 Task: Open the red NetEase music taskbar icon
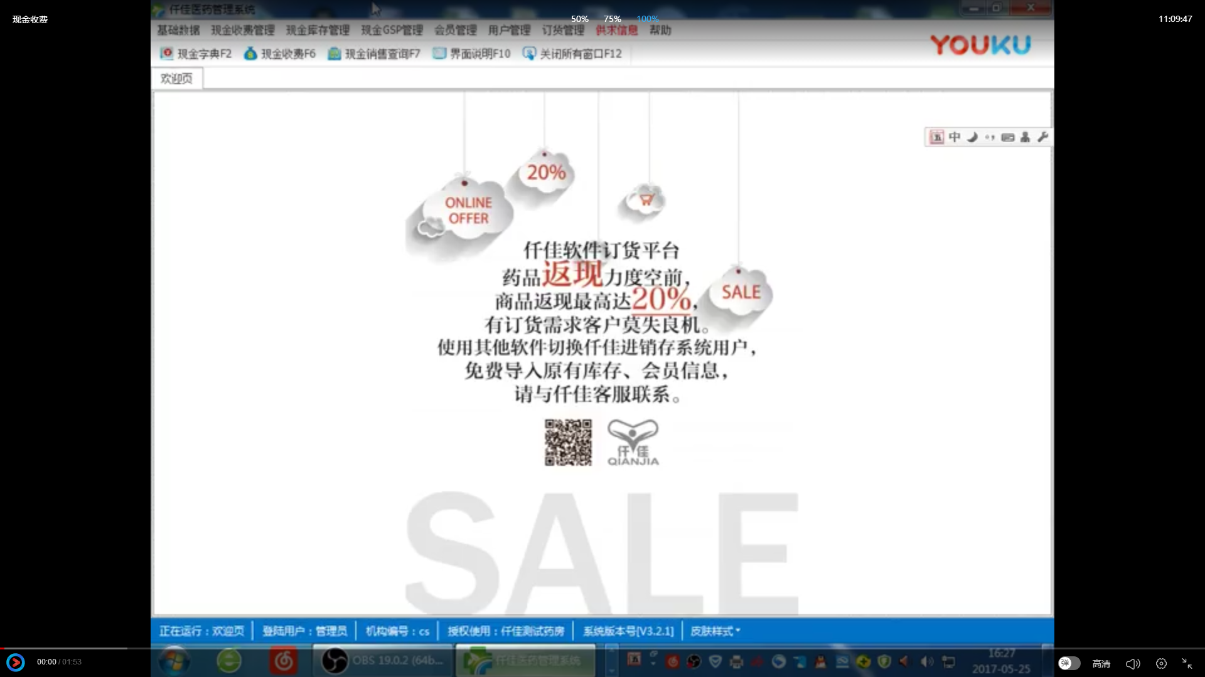(283, 661)
